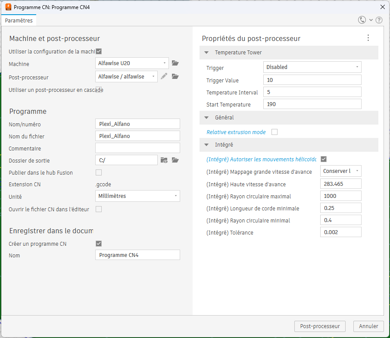Screen dimensions: 390x338
Task: Select the Paramètres tab
Action: 19,20
